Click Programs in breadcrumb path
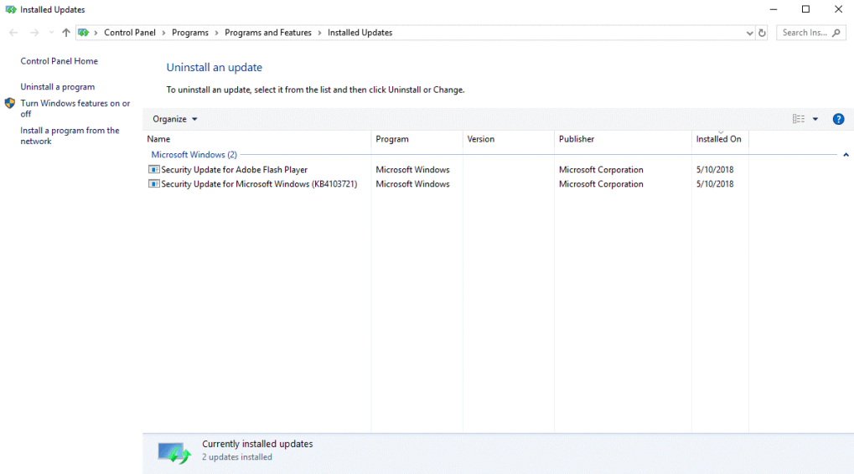This screenshot has height=474, width=854. click(x=190, y=33)
